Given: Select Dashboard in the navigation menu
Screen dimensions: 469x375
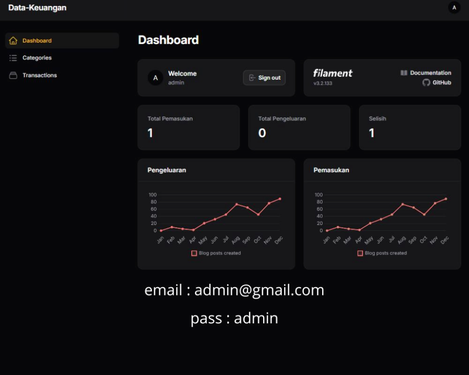Looking at the screenshot, I should 37,40.
